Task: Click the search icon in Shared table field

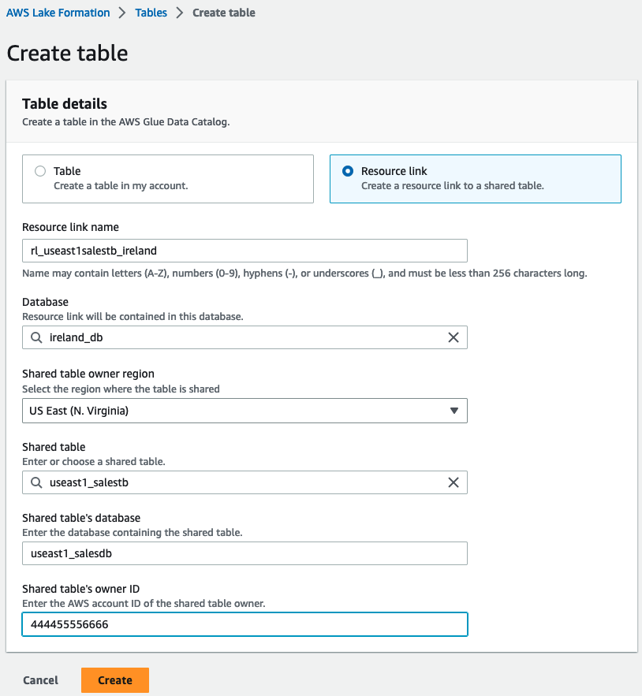Action: [x=36, y=482]
